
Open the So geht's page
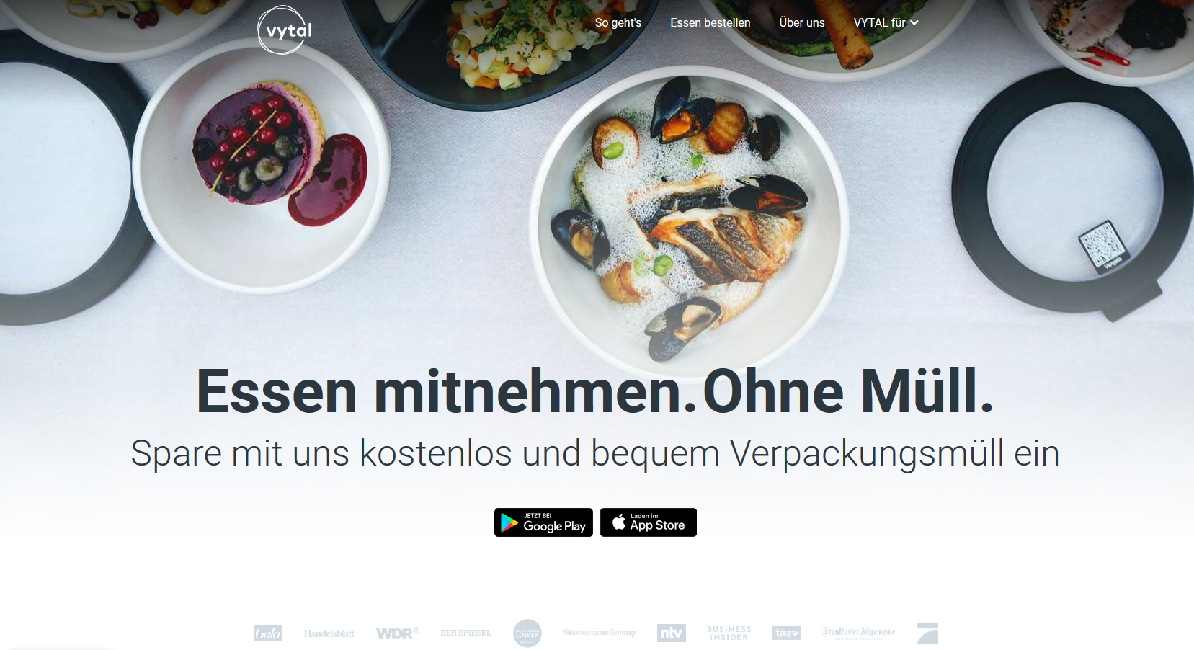618,22
